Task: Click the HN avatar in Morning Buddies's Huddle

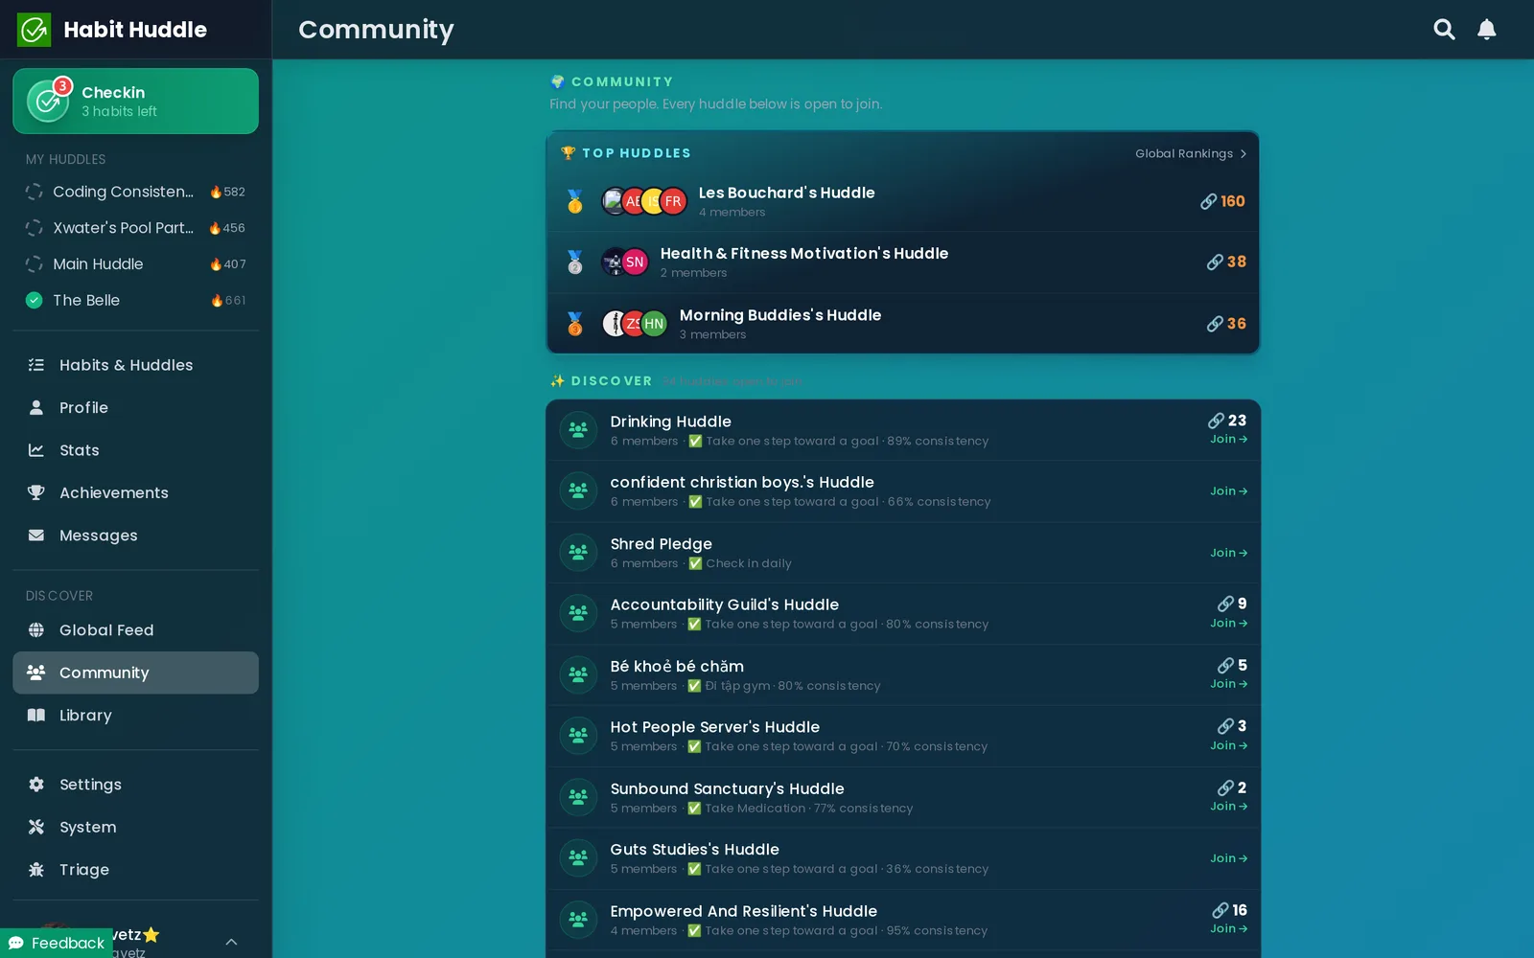Action: [654, 324]
